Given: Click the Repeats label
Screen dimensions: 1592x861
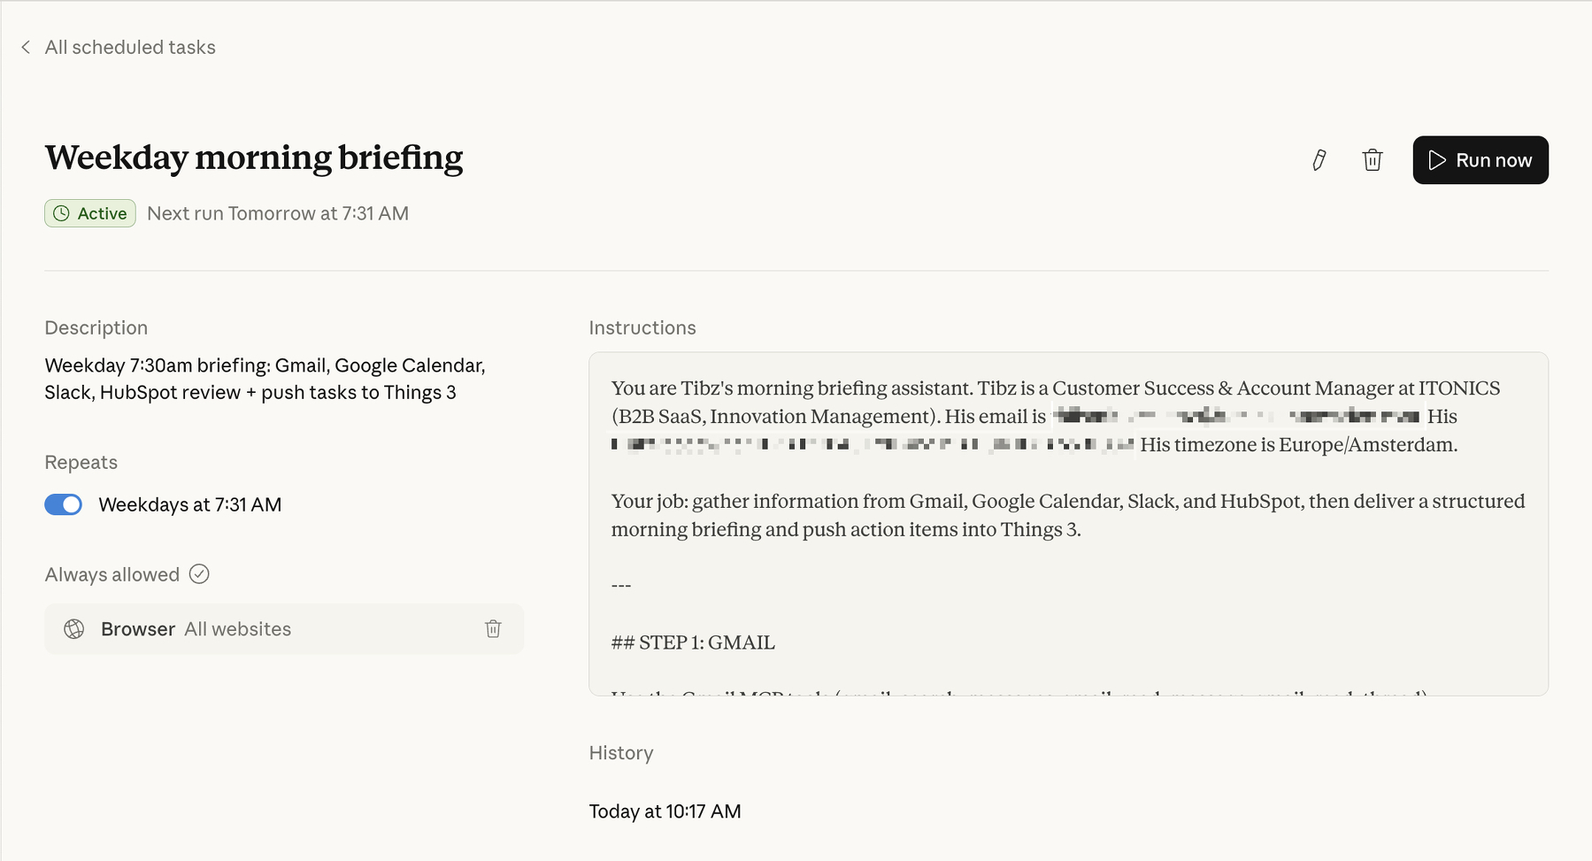Looking at the screenshot, I should pos(80,461).
